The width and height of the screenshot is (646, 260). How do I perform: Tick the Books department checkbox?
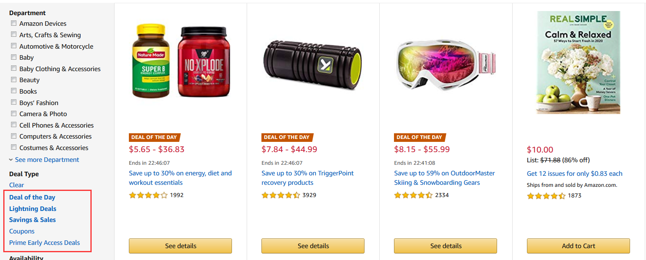[14, 91]
